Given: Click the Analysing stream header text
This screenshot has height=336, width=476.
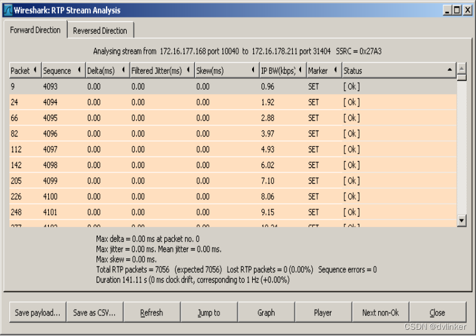Looking at the screenshot, I should (x=238, y=51).
